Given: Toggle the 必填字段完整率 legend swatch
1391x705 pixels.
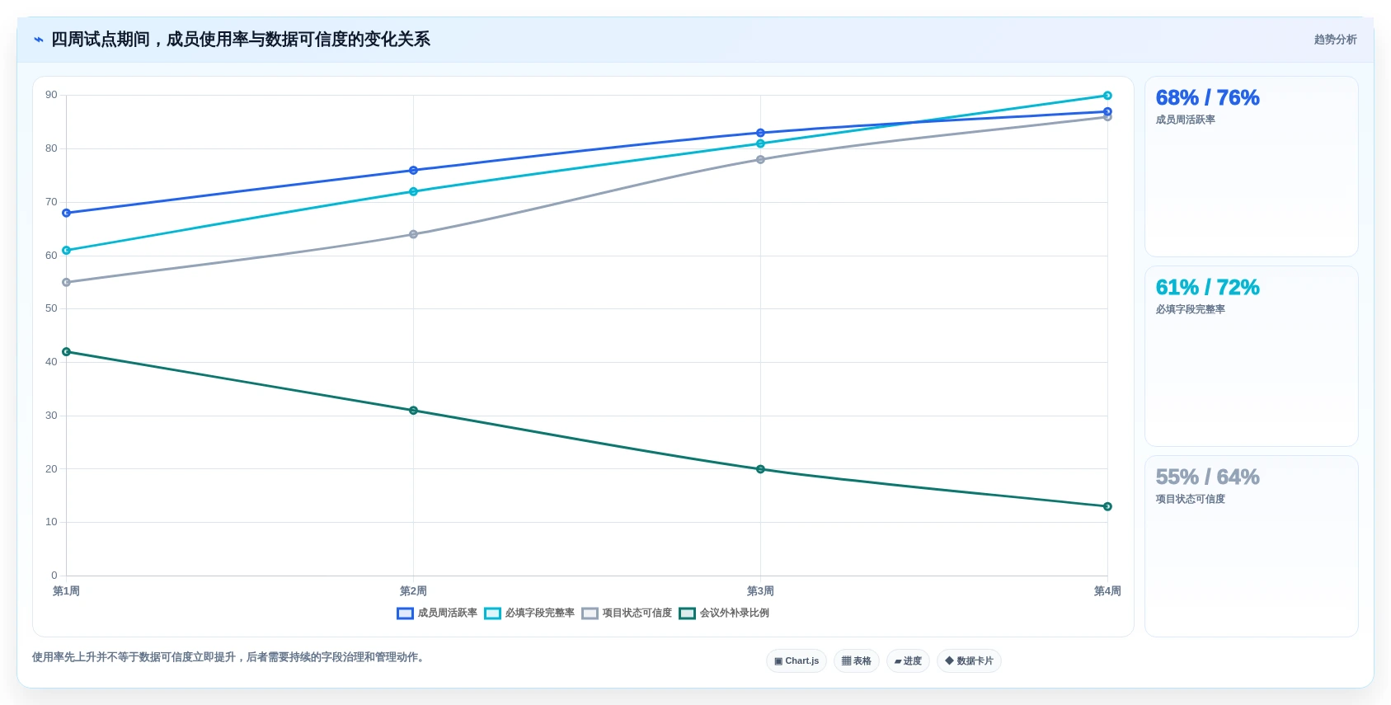Looking at the screenshot, I should pyautogui.click(x=492, y=613).
